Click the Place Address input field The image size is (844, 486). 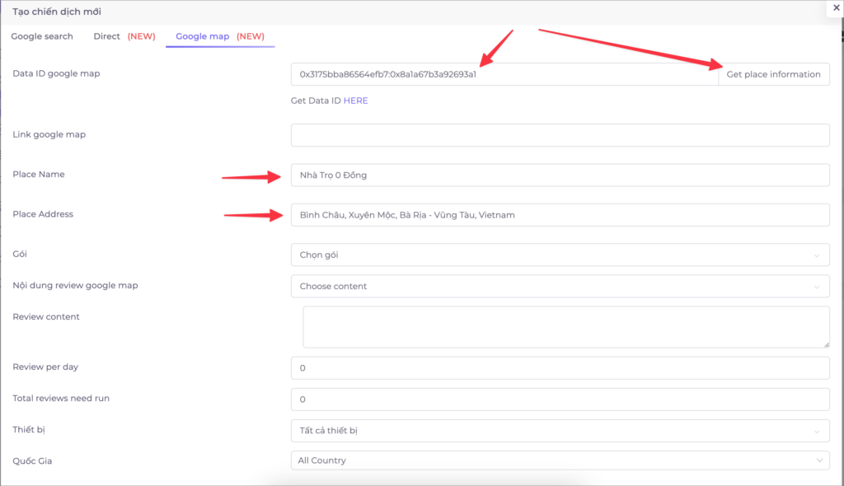[560, 215]
